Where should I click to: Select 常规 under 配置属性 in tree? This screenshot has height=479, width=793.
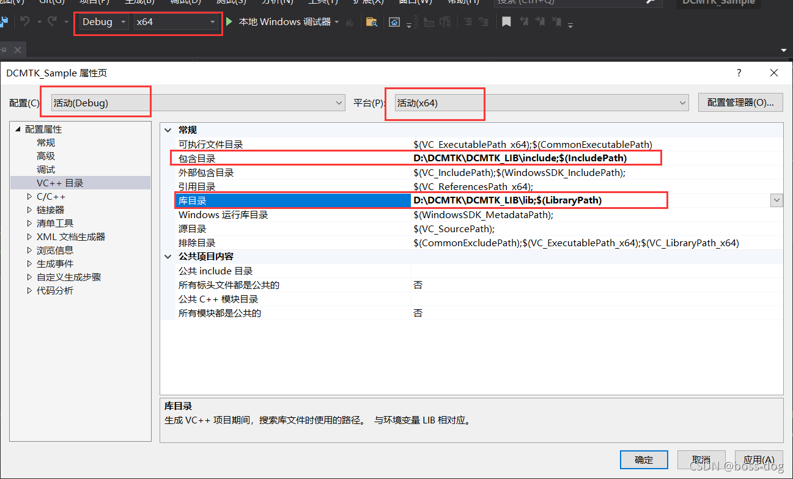(46, 142)
